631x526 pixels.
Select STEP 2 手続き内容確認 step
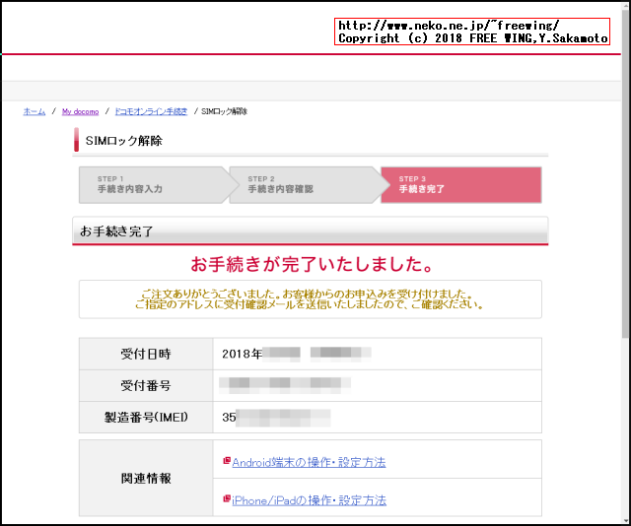pos(306,184)
